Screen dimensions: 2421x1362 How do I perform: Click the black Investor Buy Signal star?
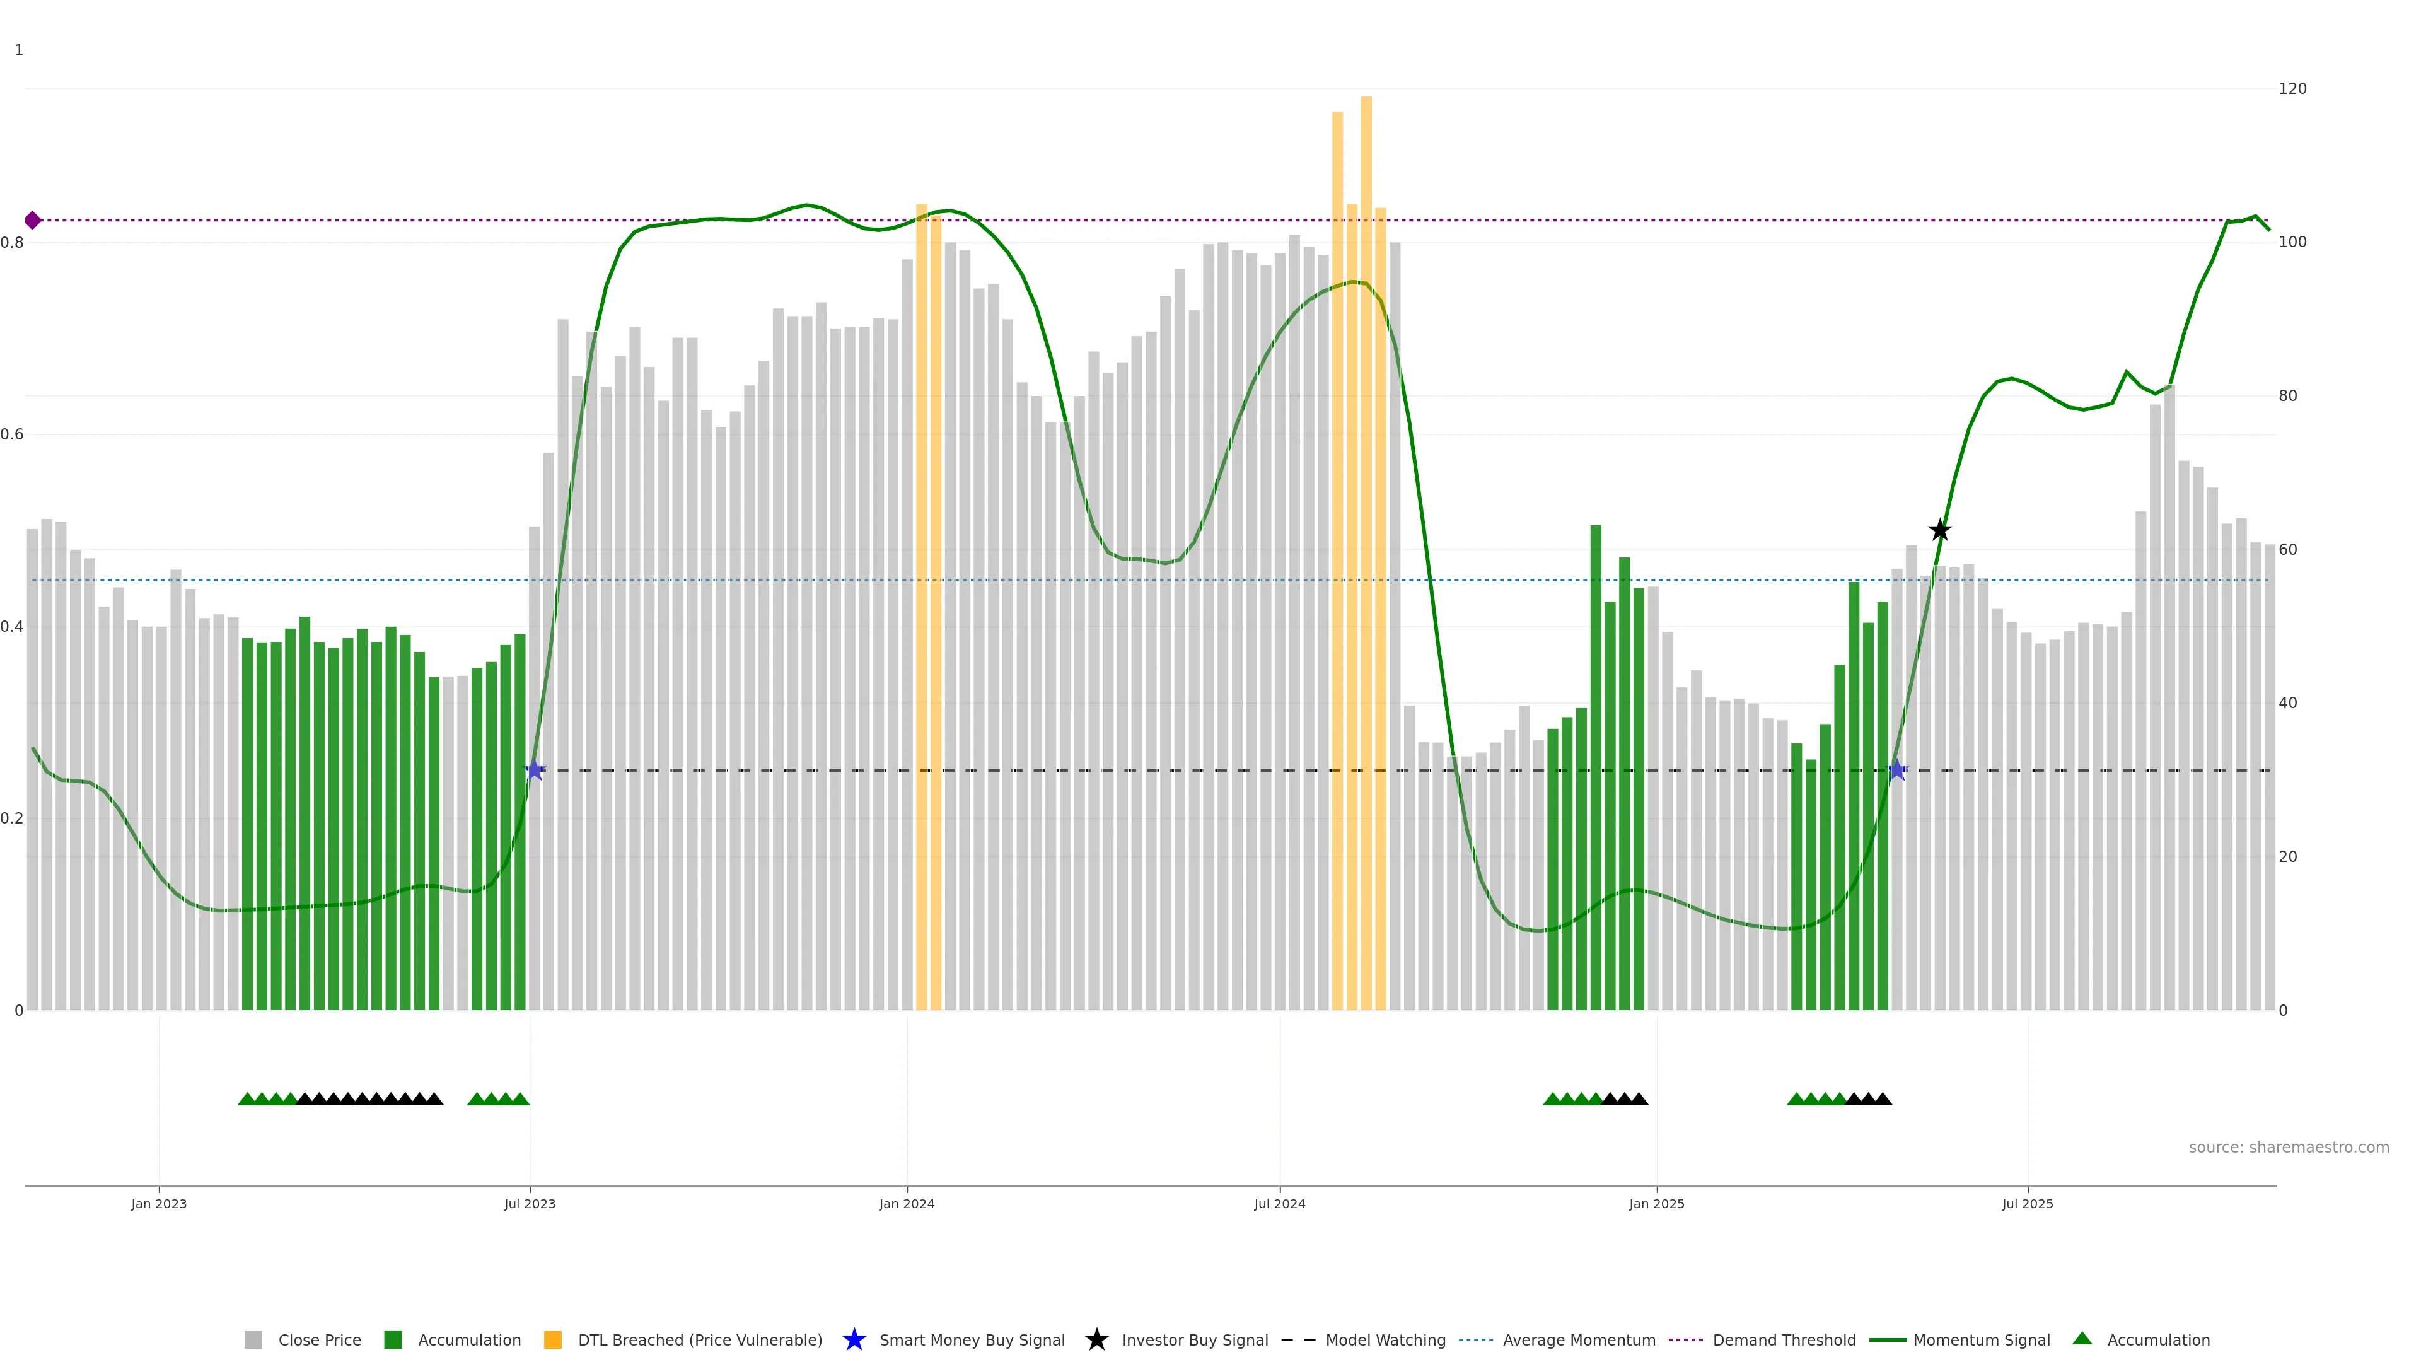(1940, 530)
